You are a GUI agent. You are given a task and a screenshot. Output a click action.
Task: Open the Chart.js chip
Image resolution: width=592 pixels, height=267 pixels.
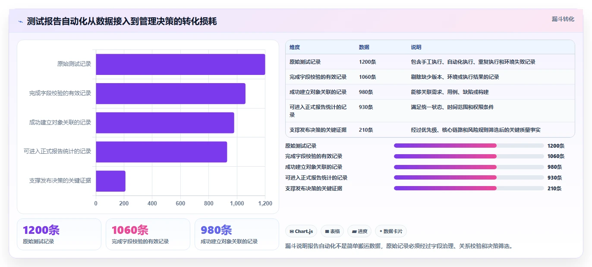tap(301, 231)
